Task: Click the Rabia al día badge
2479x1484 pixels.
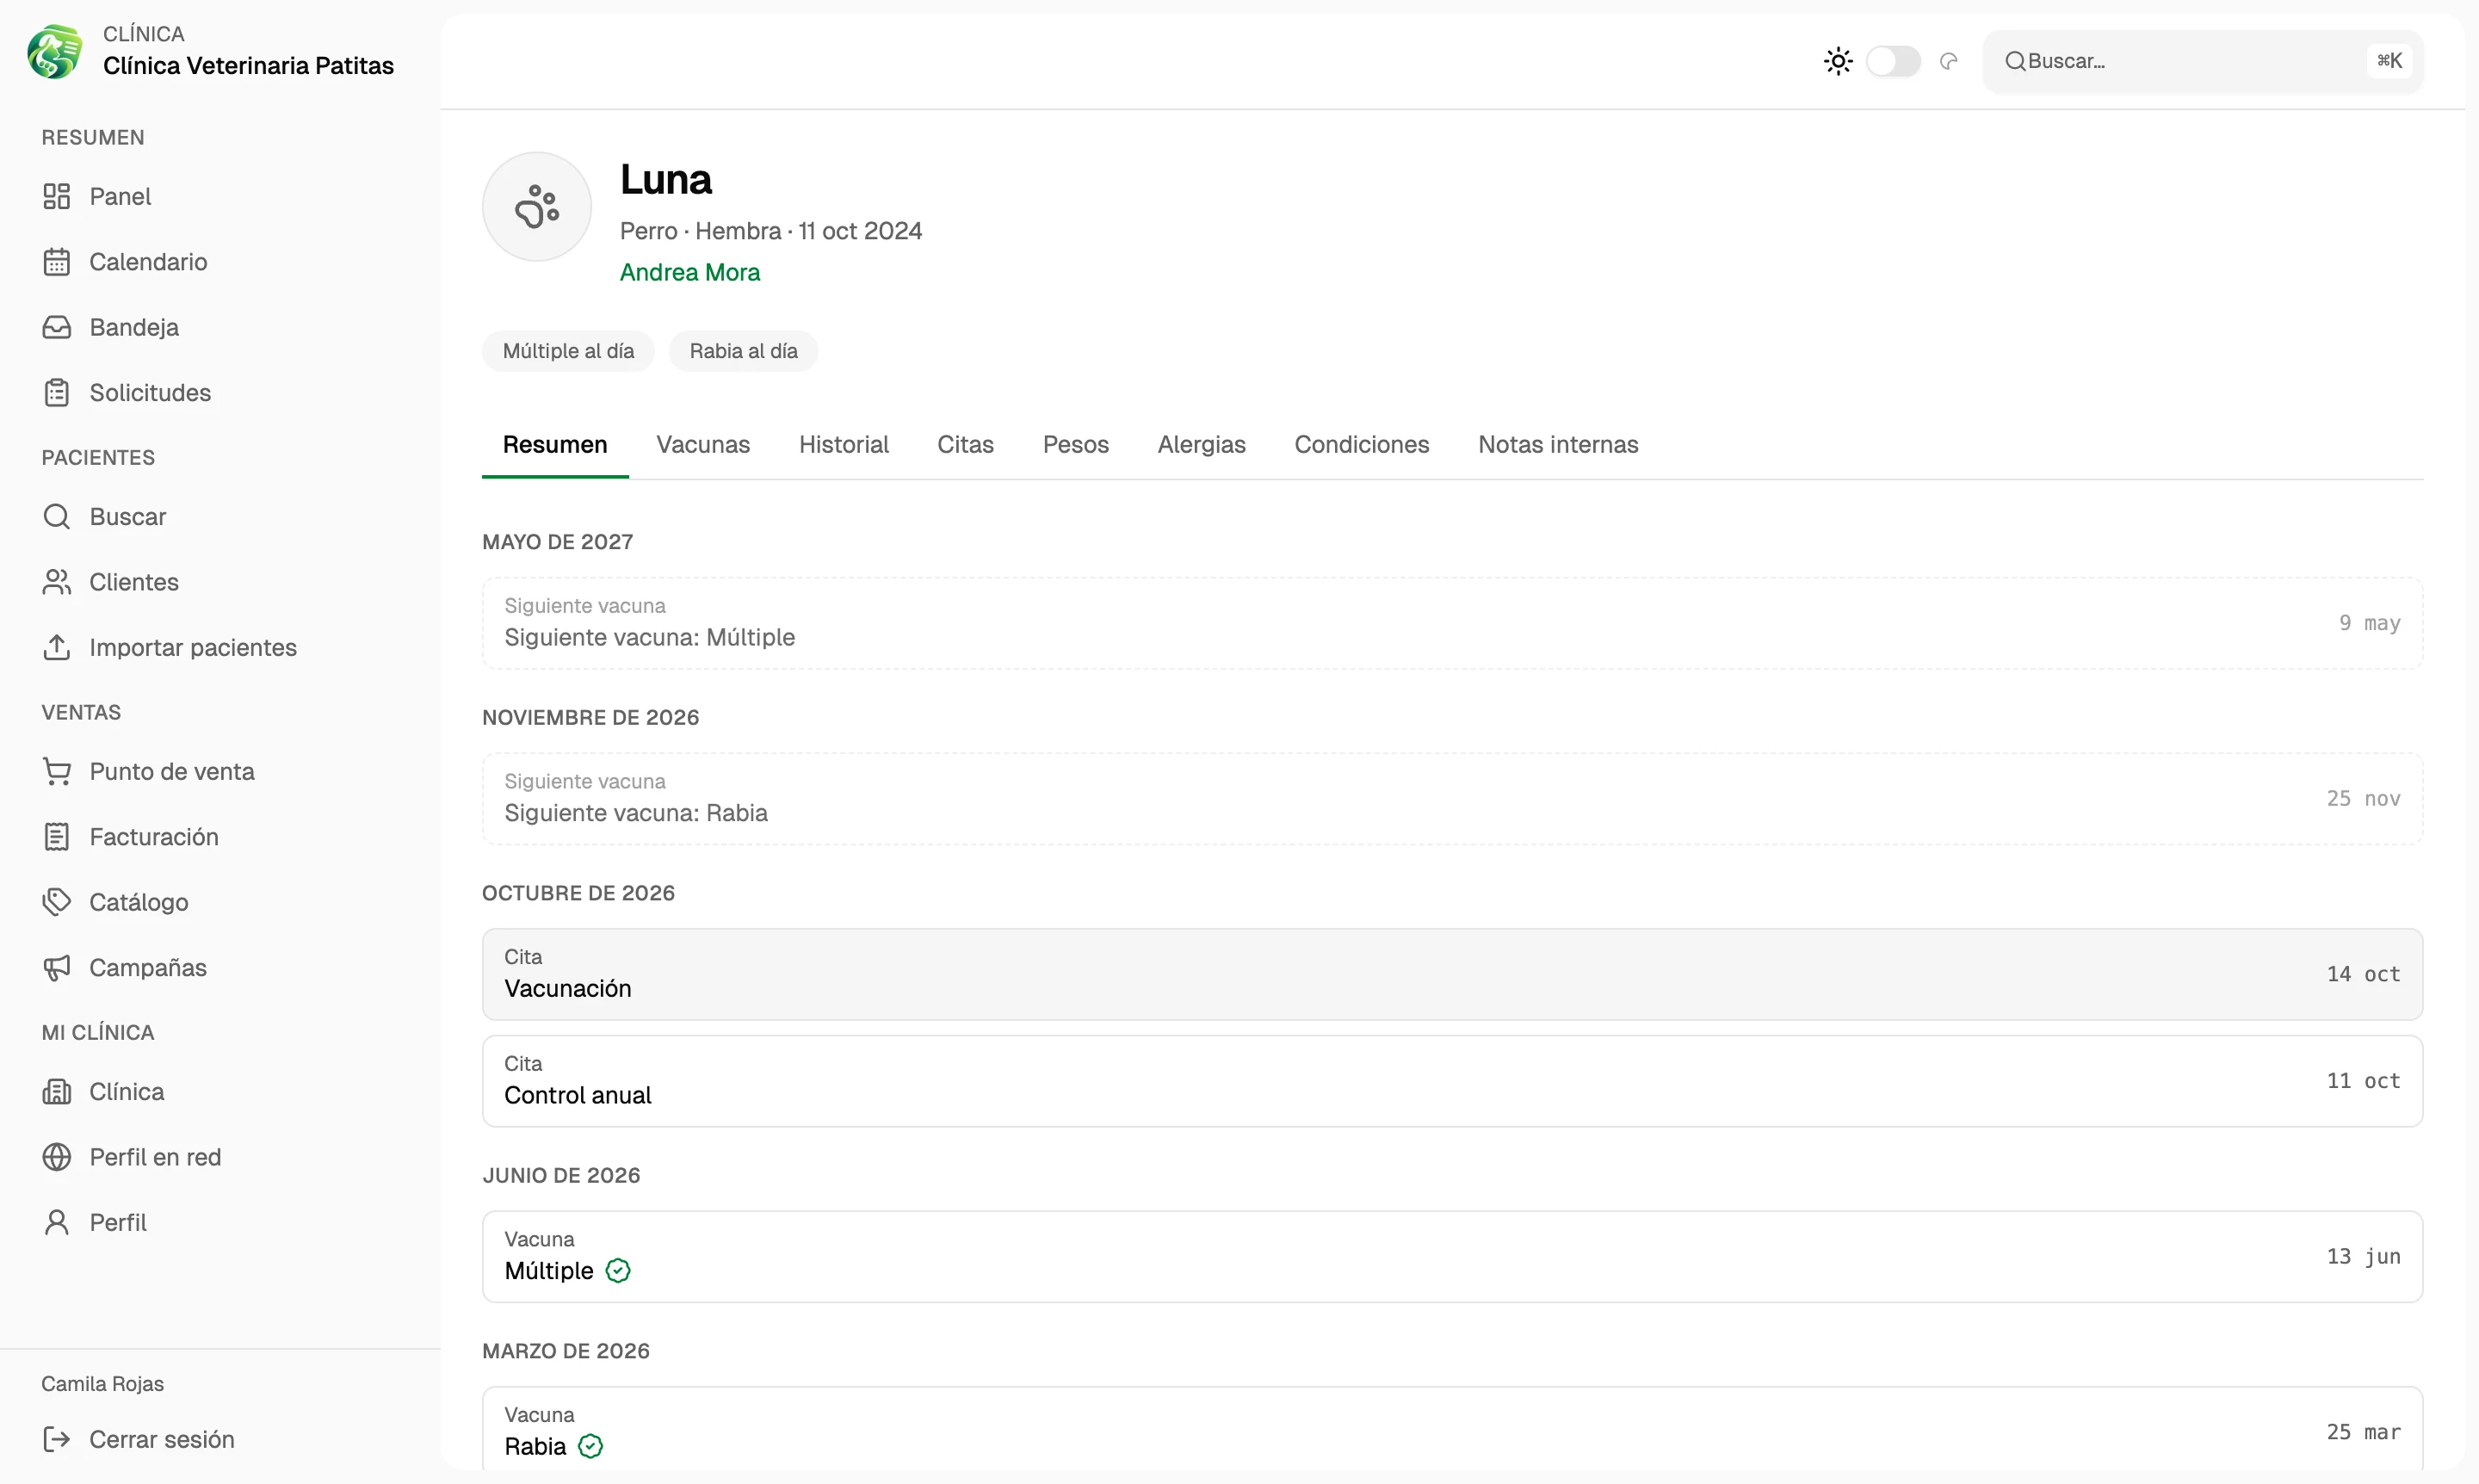Action: (743, 351)
